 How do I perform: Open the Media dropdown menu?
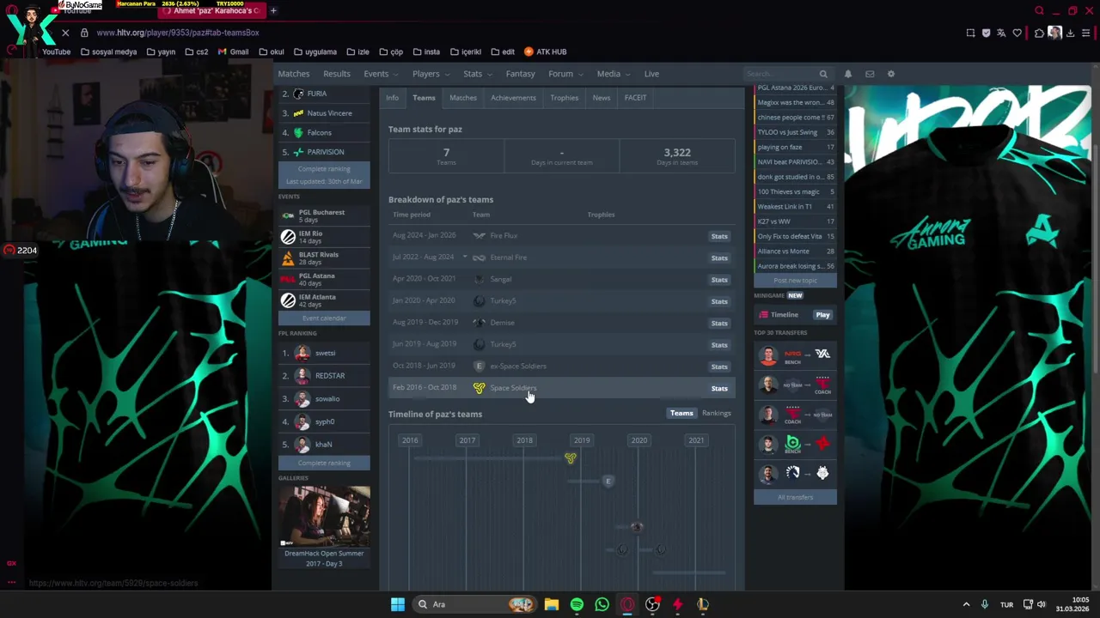[x=612, y=74]
